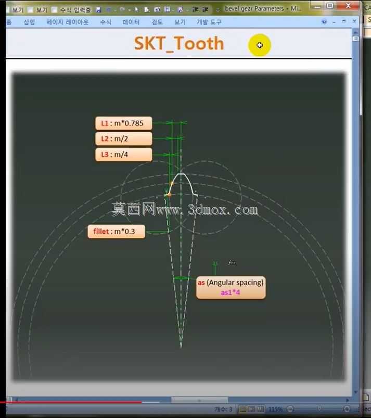Switch to Normal view in status bar
Image resolution: width=371 pixels, height=420 pixels.
click(x=242, y=410)
